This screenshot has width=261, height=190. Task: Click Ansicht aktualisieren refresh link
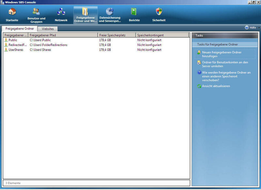coord(216,86)
